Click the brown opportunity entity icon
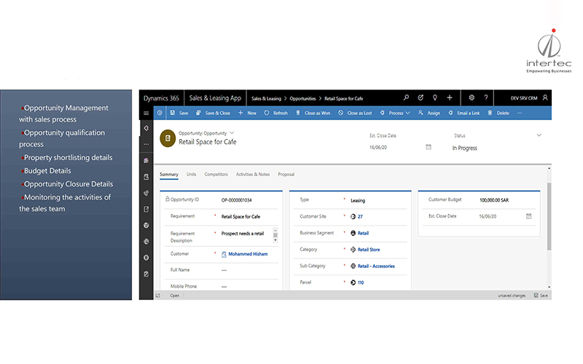 coord(168,138)
